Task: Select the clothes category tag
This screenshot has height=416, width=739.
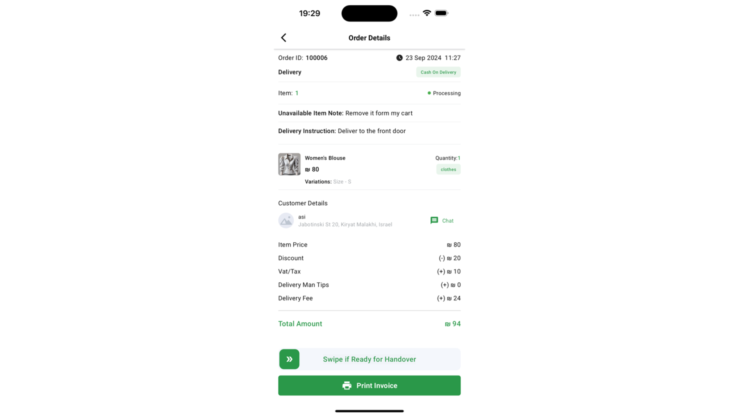Action: point(448,169)
